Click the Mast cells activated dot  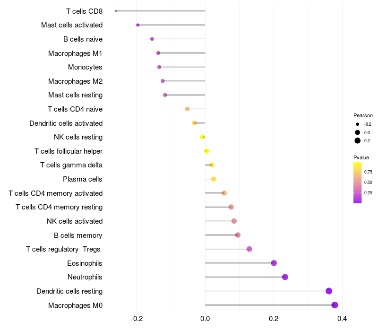[x=137, y=25]
